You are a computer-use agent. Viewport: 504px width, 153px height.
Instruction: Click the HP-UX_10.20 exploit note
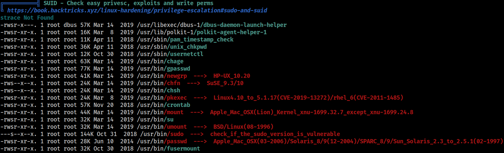[x=232, y=76]
